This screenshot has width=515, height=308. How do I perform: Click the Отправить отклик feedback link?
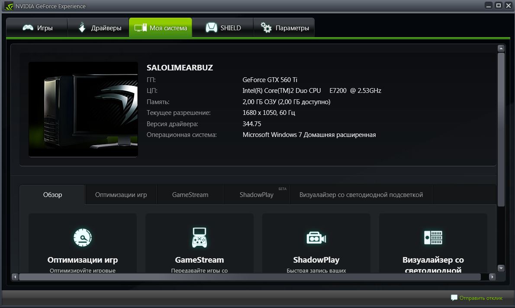(476, 298)
